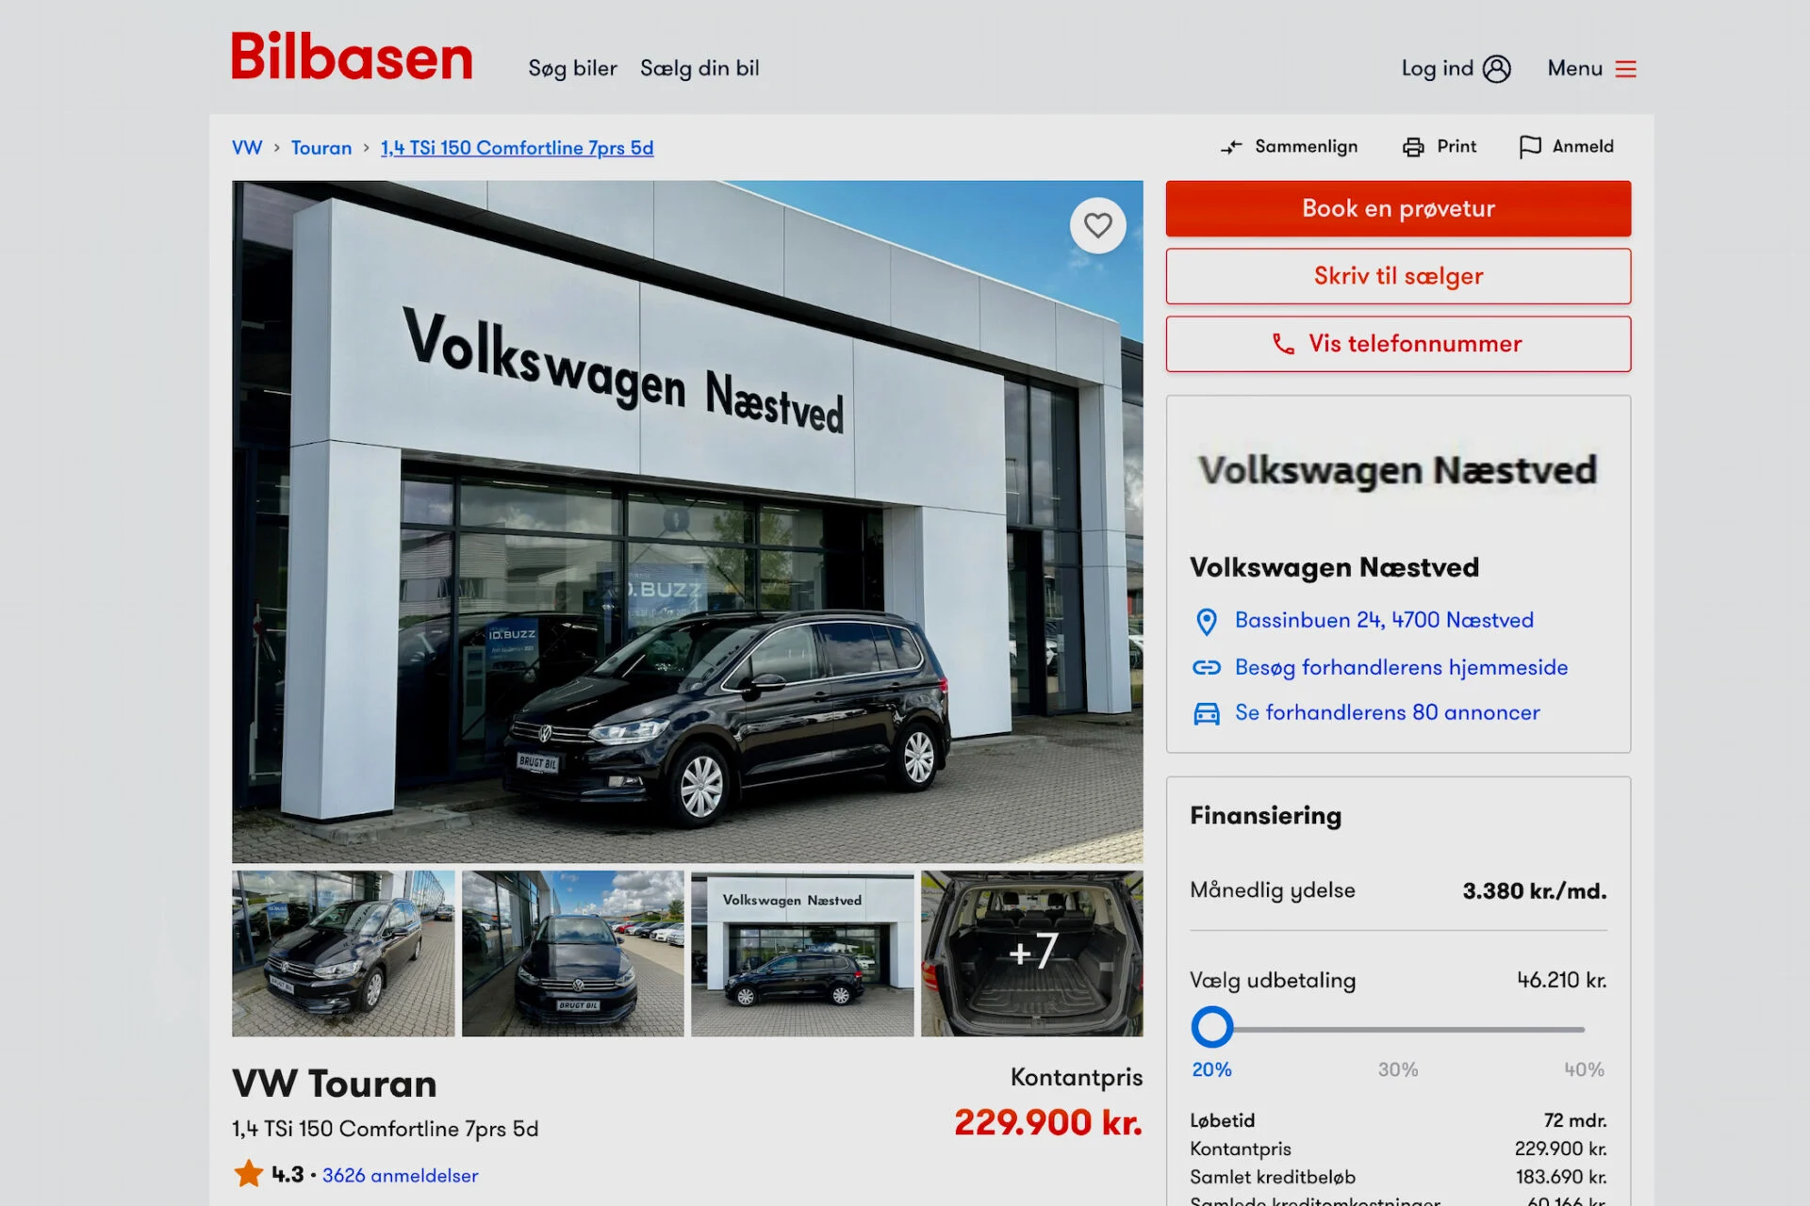Image resolution: width=1810 pixels, height=1206 pixels.
Task: Go to Touran in the breadcrumb
Action: pyautogui.click(x=321, y=148)
